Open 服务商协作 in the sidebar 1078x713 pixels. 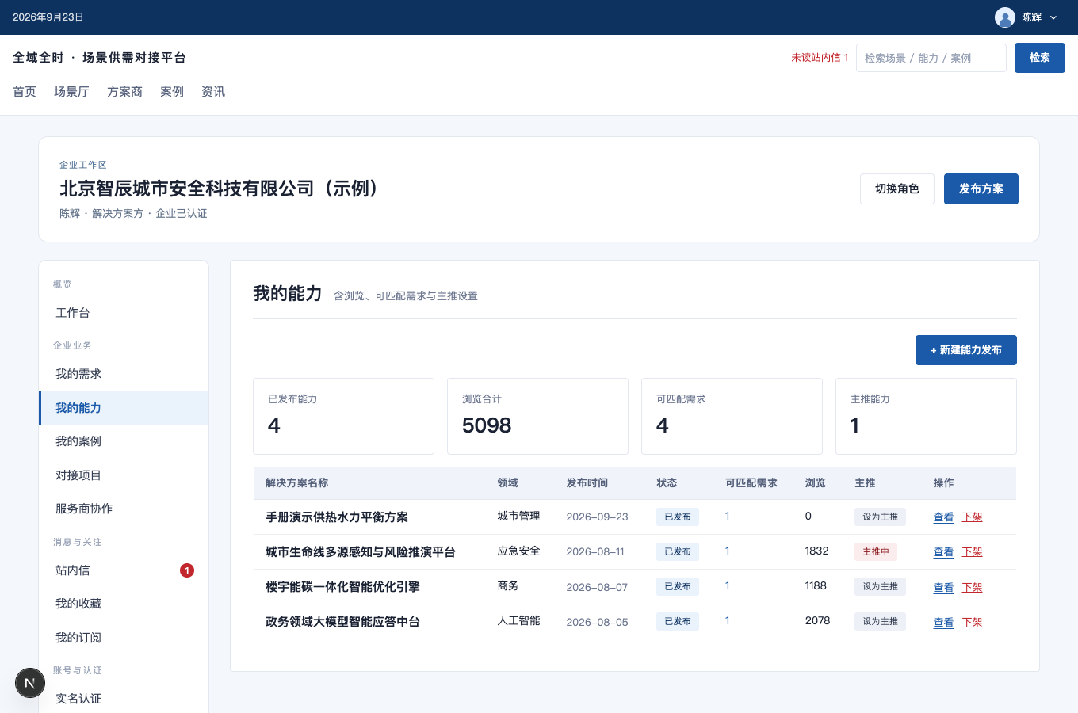(124, 509)
